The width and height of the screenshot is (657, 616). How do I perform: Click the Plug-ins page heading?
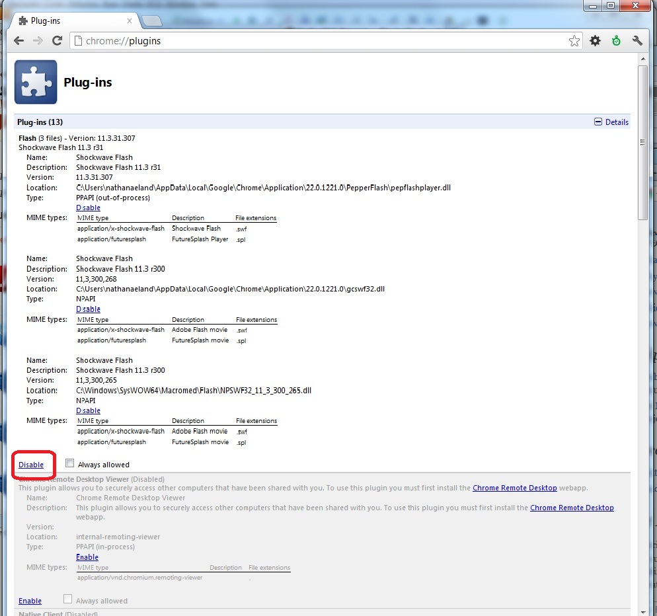coord(87,82)
